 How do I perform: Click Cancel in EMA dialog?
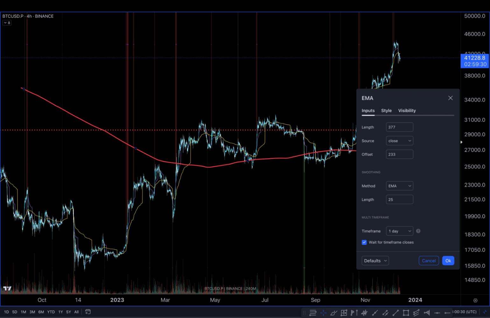[x=429, y=261]
